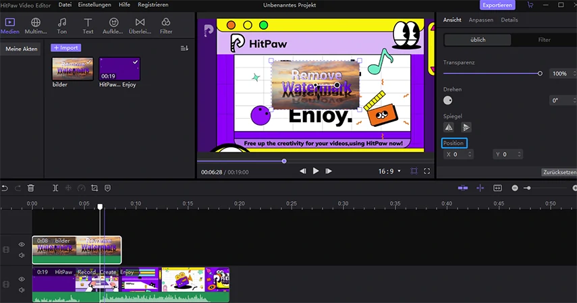Play the preview video

pos(316,171)
